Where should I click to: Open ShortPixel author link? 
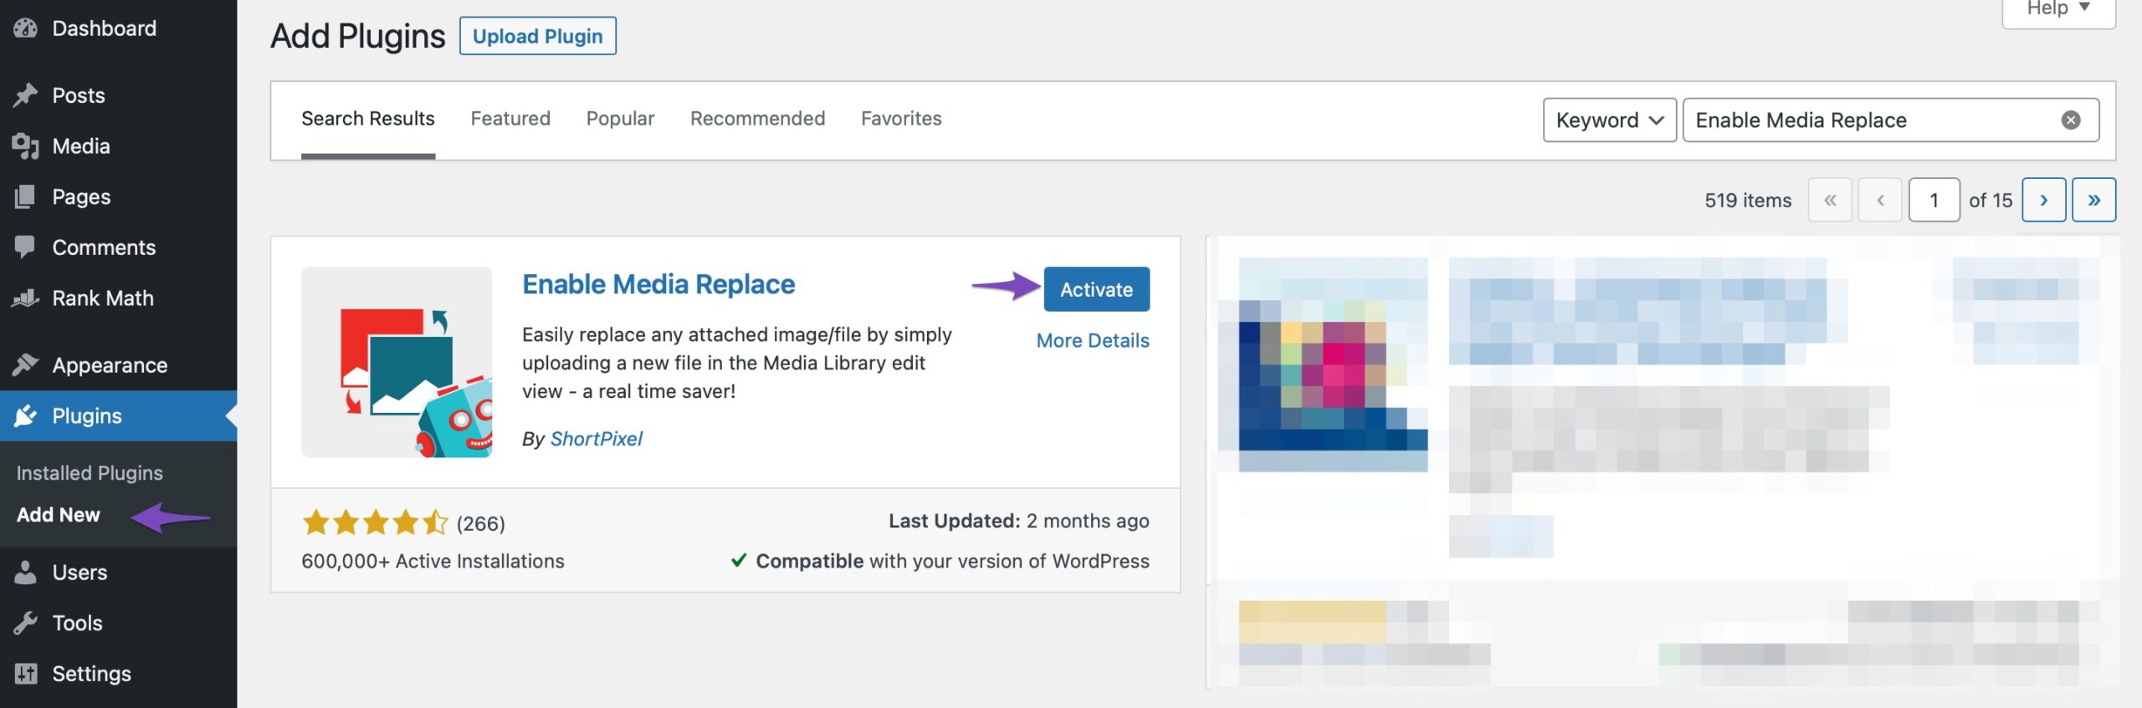tap(596, 439)
